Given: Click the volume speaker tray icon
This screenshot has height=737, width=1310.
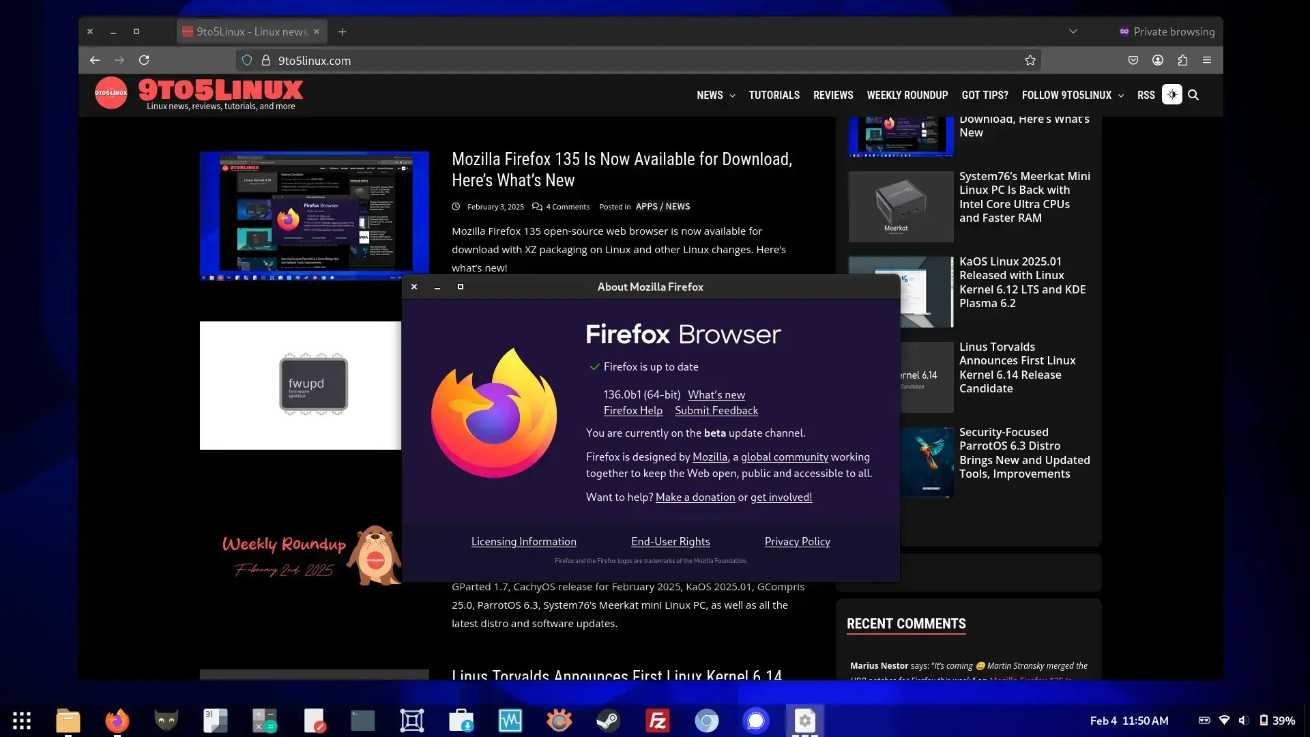Looking at the screenshot, I should click(1244, 721).
